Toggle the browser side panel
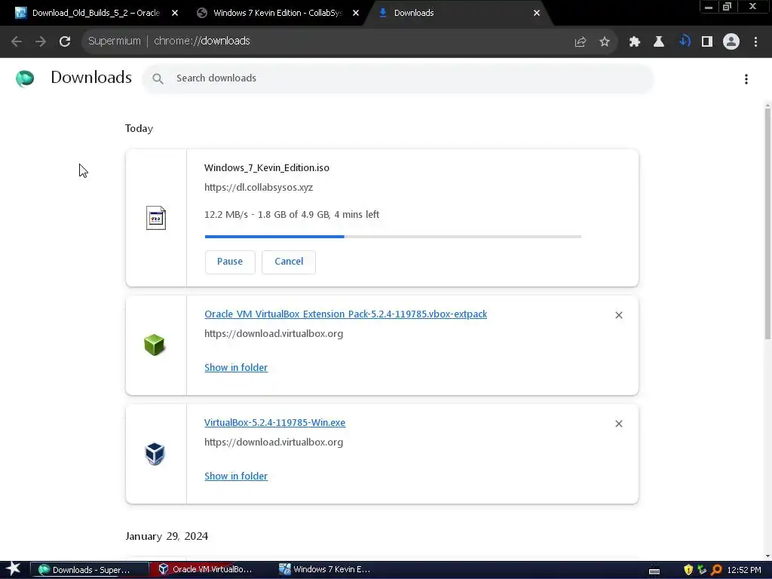This screenshot has height=579, width=772. [x=707, y=42]
